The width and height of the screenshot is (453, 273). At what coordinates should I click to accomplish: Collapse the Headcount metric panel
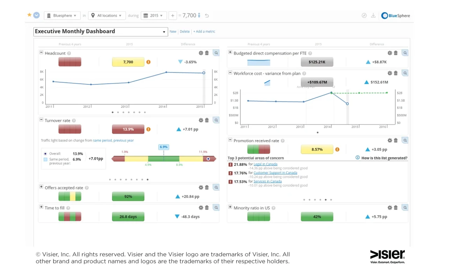coord(41,52)
